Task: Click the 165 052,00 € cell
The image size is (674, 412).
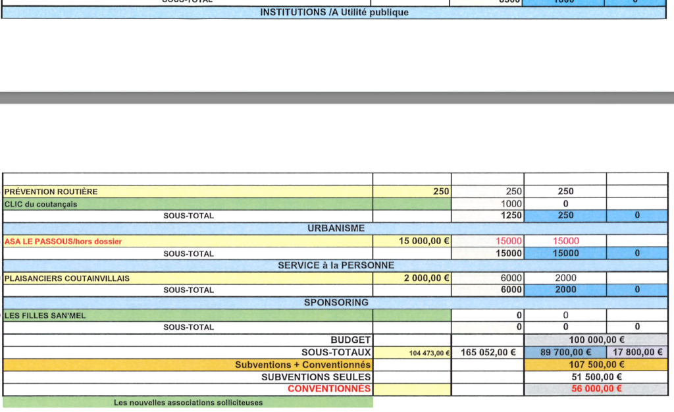Action: click(x=488, y=352)
